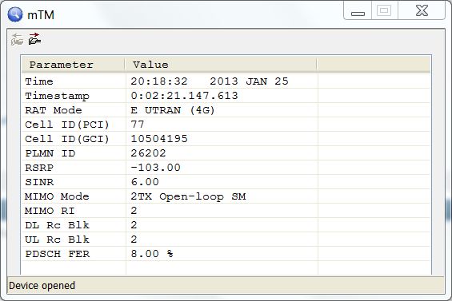The height and width of the screenshot is (301, 452).
Task: Select the UL Rc Blk label
Action: point(57,240)
